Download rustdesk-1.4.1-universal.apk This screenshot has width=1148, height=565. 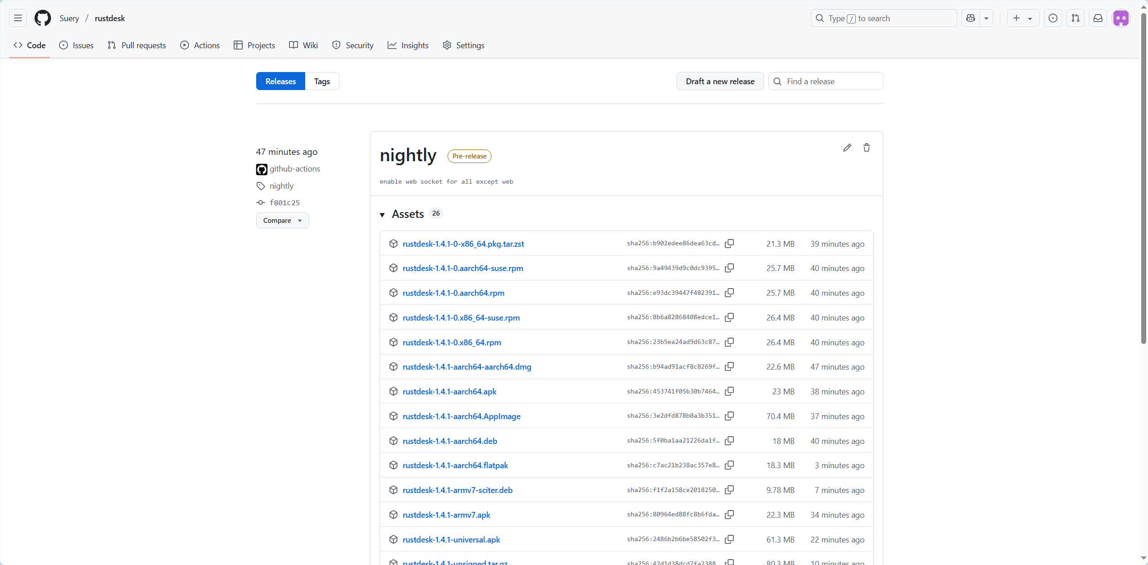point(451,539)
